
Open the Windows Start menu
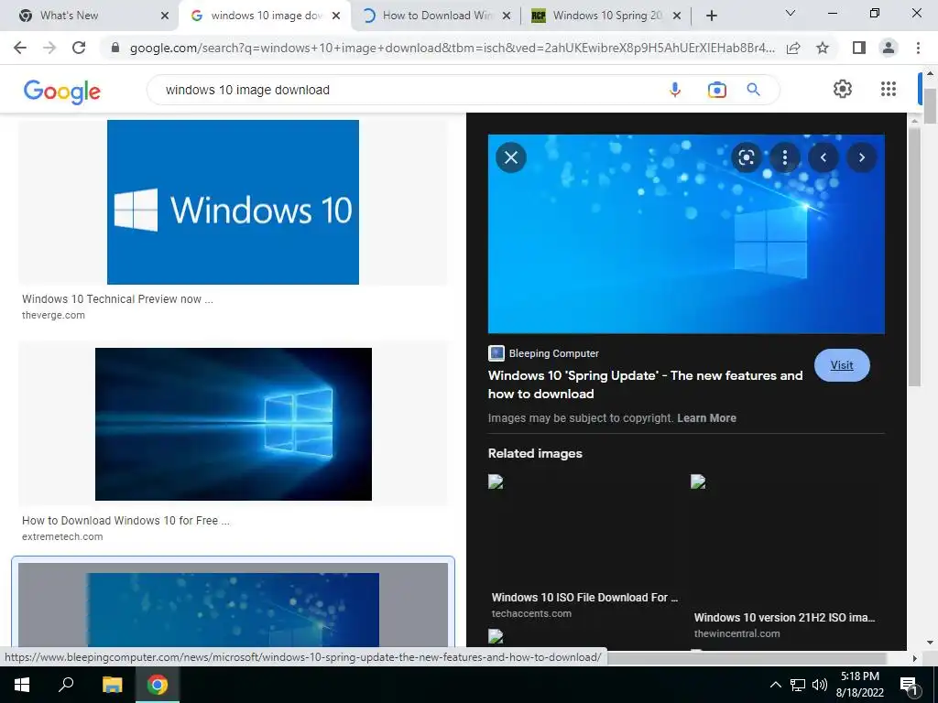22,685
